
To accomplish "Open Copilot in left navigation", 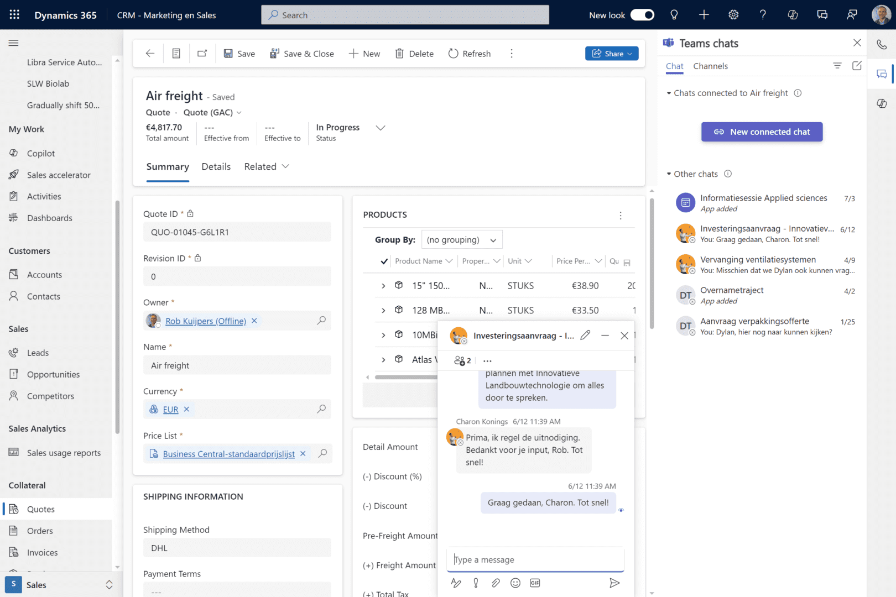I will tap(41, 154).
